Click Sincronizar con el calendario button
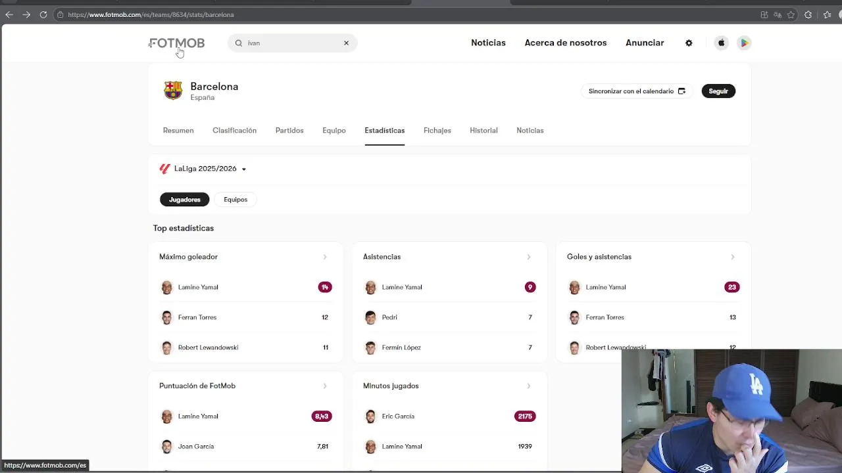The image size is (842, 473). [x=637, y=91]
